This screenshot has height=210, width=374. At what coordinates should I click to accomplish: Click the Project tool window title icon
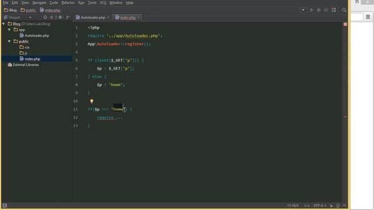click(6, 17)
